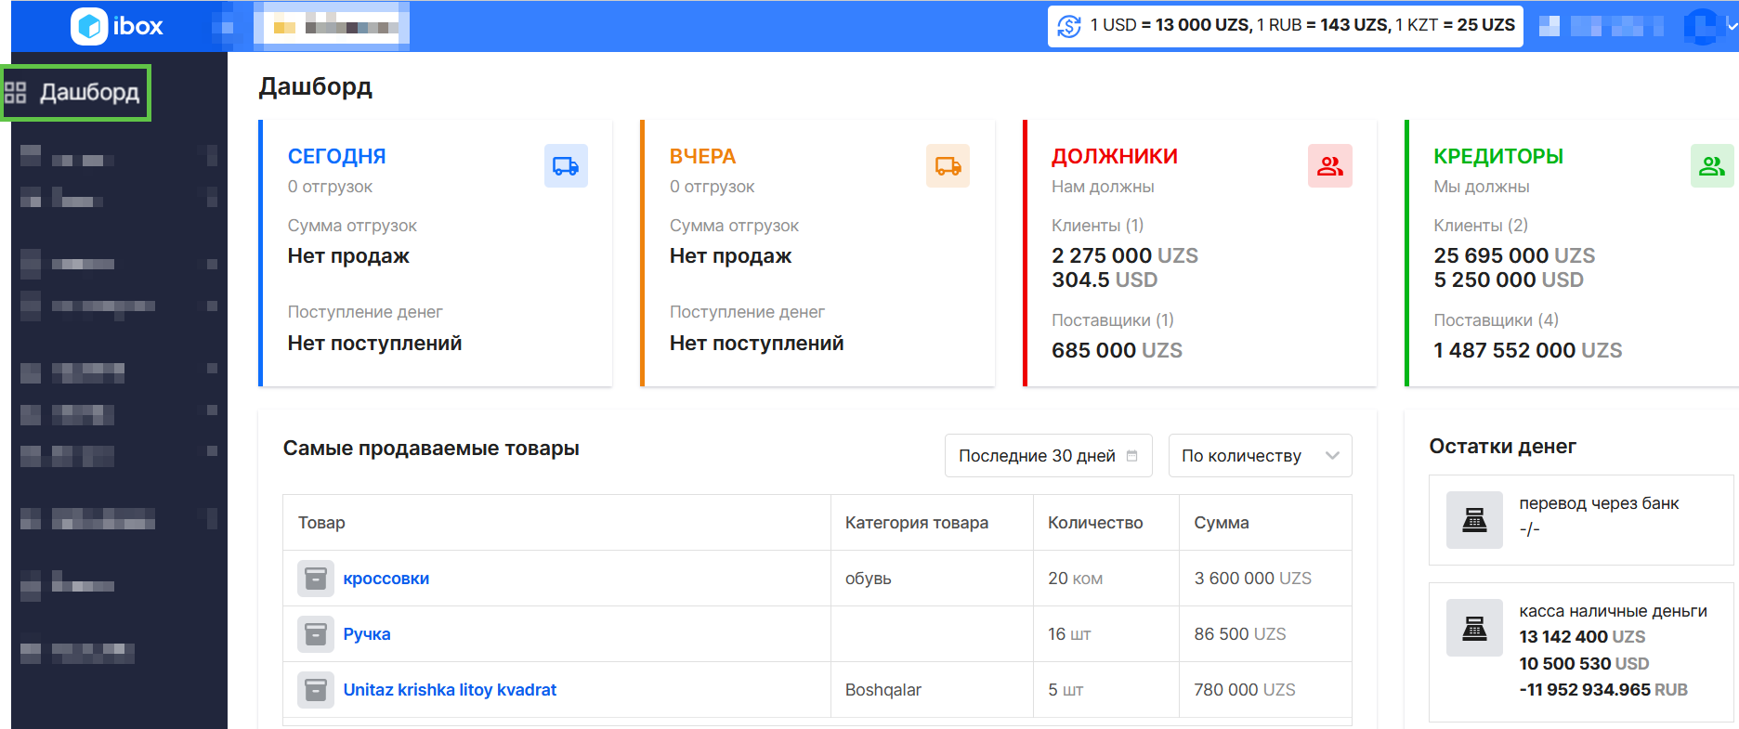The height and width of the screenshot is (729, 1739).
Task: Click the blue truck icon in Сегодня card
Action: (566, 166)
